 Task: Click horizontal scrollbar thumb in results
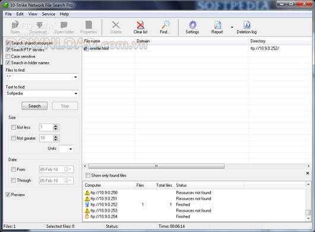click(156, 166)
